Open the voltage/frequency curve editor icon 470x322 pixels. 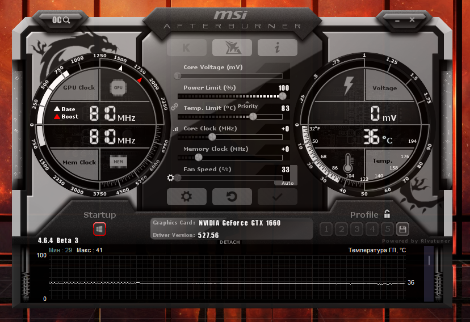pyautogui.click(x=175, y=129)
